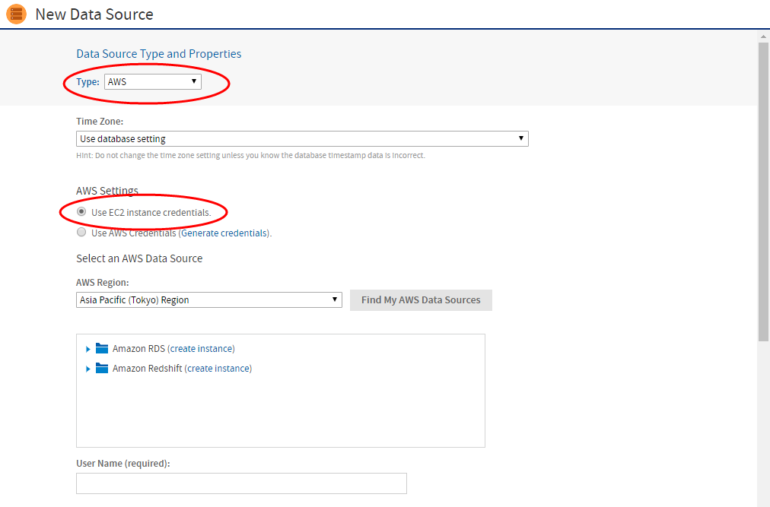Click the AWS Settings section label
The image size is (770, 507).
(x=107, y=191)
